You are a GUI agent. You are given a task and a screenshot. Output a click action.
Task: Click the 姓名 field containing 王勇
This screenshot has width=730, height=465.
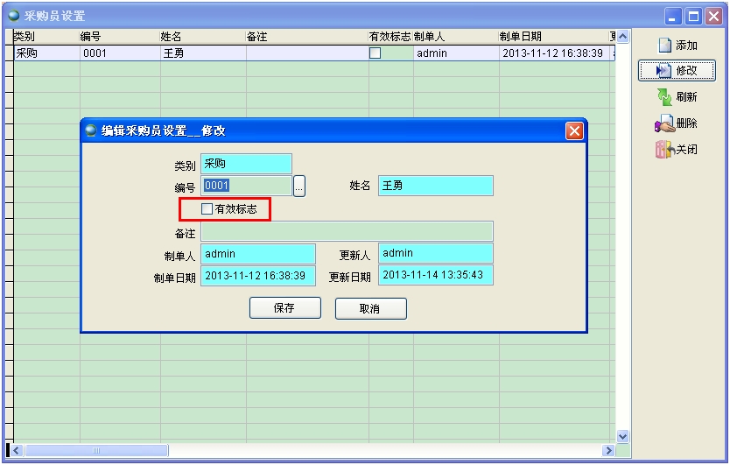435,186
